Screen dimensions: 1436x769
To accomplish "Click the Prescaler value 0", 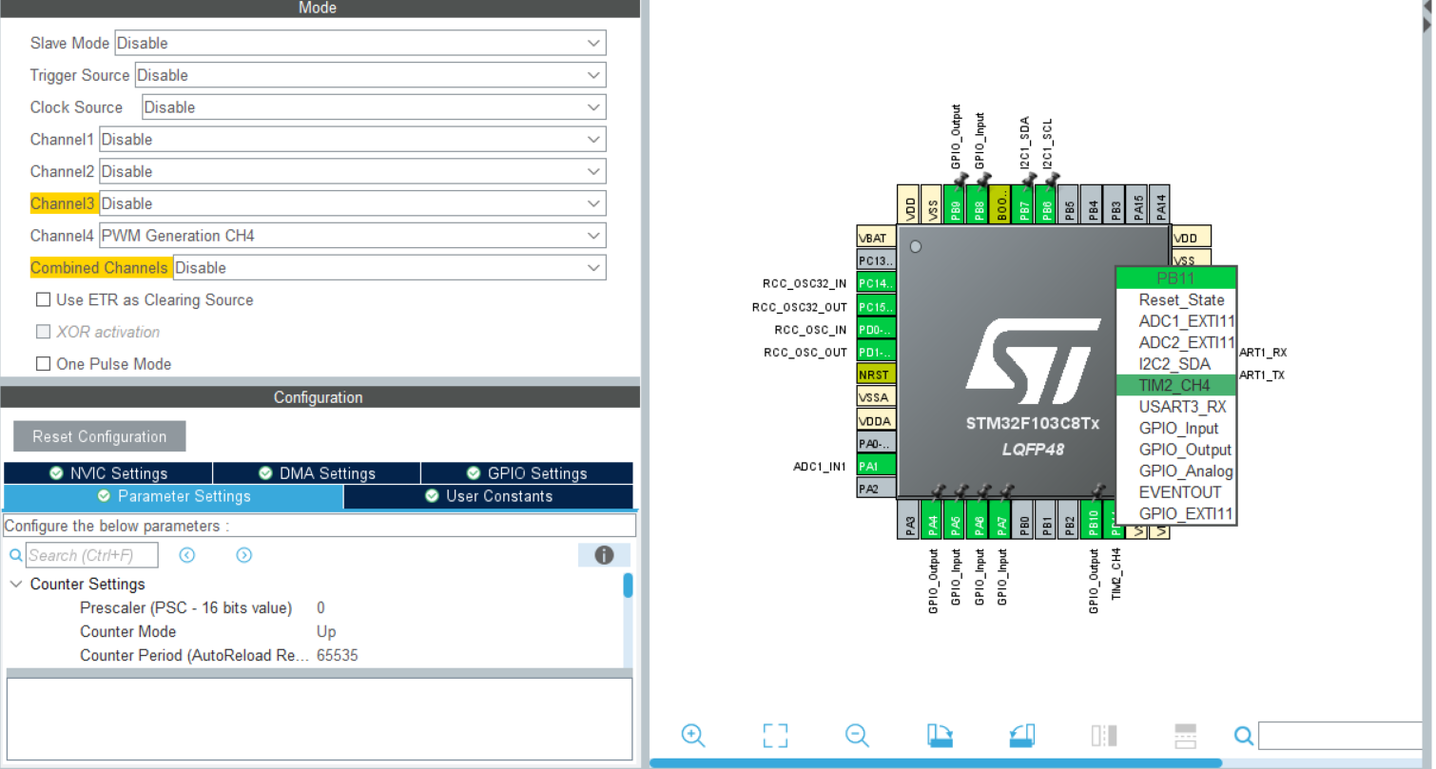I will (320, 608).
